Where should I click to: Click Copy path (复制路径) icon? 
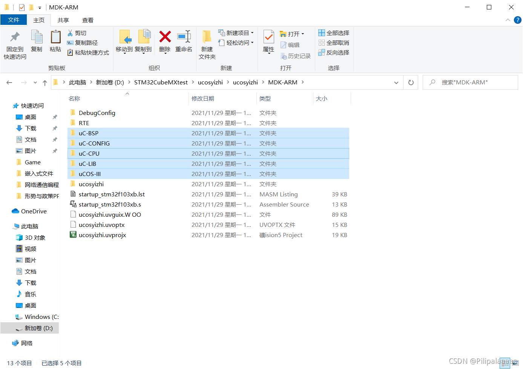coord(70,43)
